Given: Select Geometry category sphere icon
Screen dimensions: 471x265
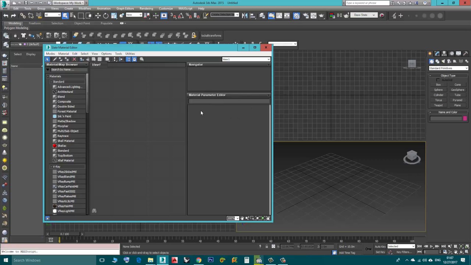Looking at the screenshot, I should click(x=431, y=61).
